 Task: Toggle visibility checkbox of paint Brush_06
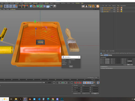click(x=114, y=10)
